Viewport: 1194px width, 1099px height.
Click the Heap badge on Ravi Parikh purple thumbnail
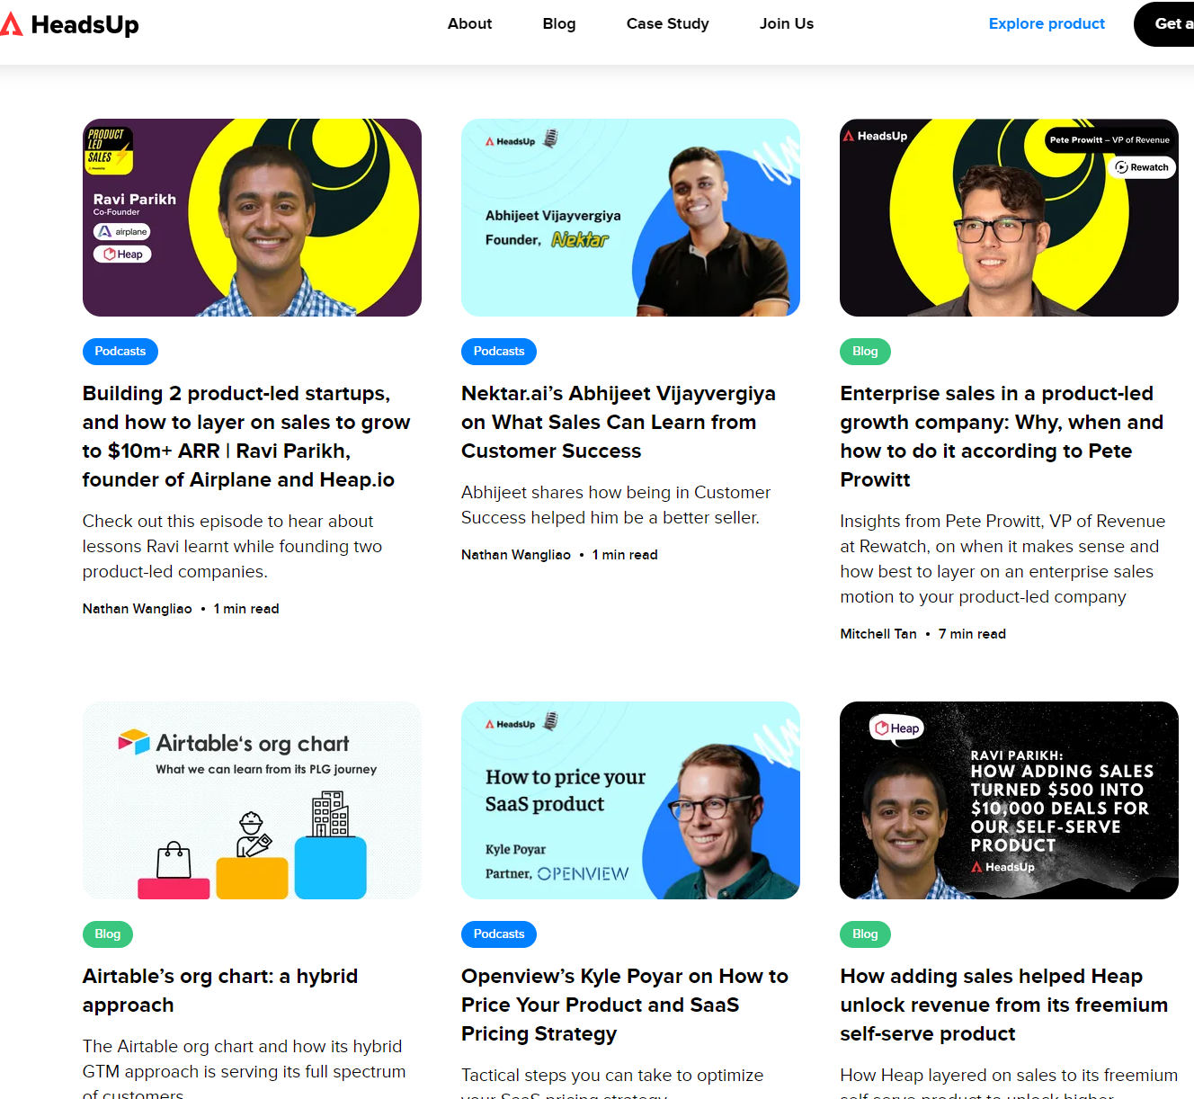[x=122, y=255]
